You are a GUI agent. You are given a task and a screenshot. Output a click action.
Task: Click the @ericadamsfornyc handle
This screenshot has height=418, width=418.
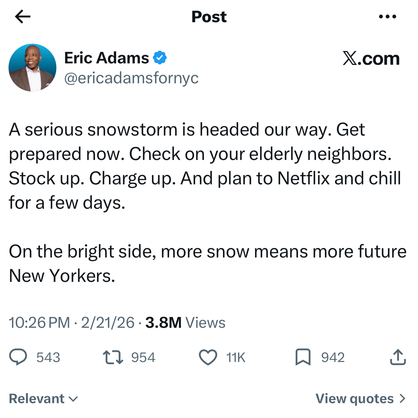point(131,78)
